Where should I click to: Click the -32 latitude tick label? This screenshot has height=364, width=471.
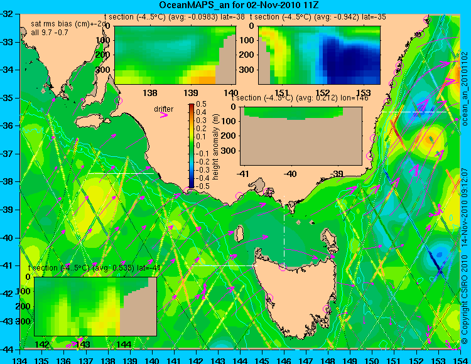click(7, 14)
